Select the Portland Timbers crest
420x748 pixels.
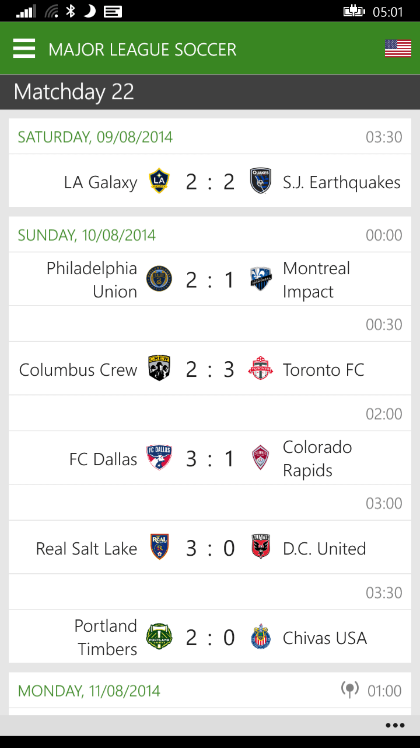159,637
